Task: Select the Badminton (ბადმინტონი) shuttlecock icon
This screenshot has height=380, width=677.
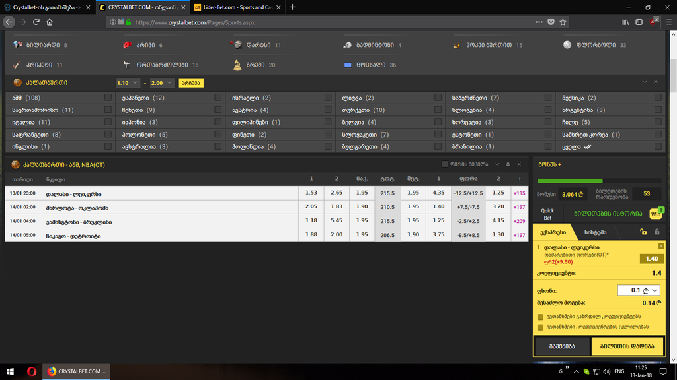Action: [347, 44]
